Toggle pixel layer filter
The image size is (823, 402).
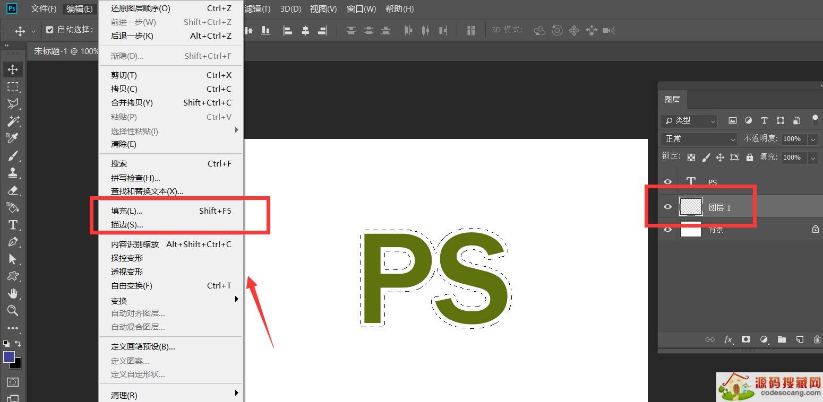pos(733,120)
